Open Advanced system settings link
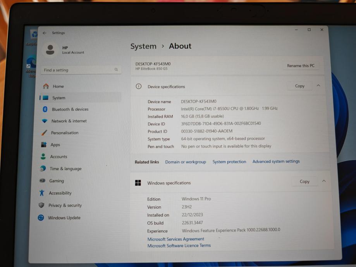This screenshot has height=267, width=356. click(x=276, y=161)
